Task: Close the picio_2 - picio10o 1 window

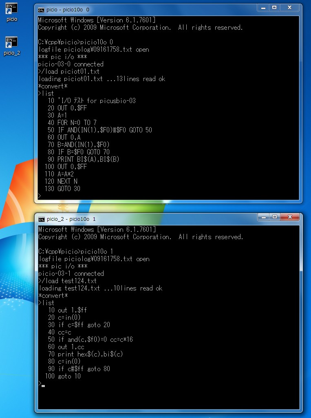Action: pos(290,217)
